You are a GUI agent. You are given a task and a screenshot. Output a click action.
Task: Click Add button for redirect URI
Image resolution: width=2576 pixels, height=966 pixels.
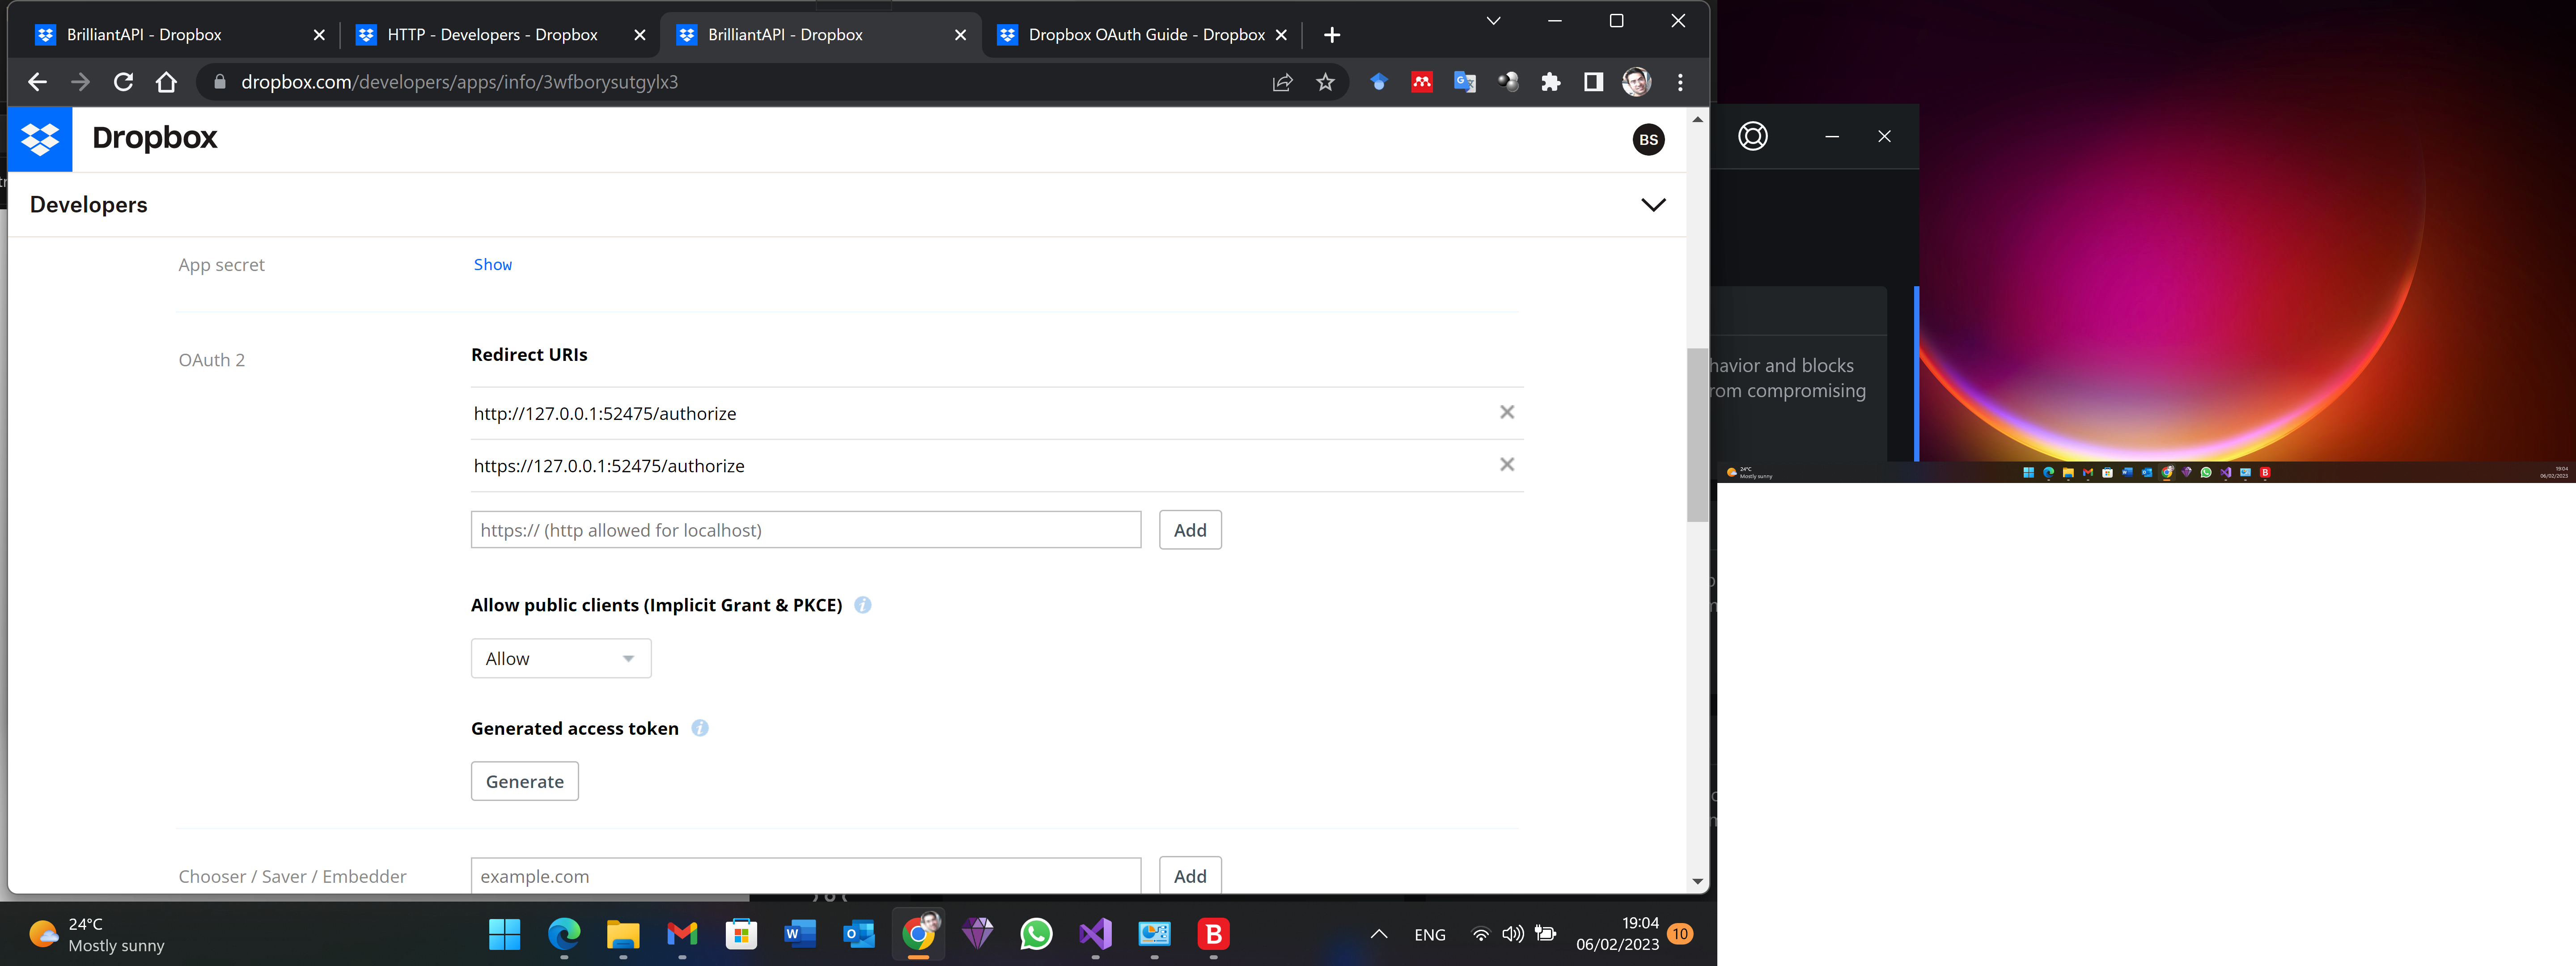[1190, 530]
